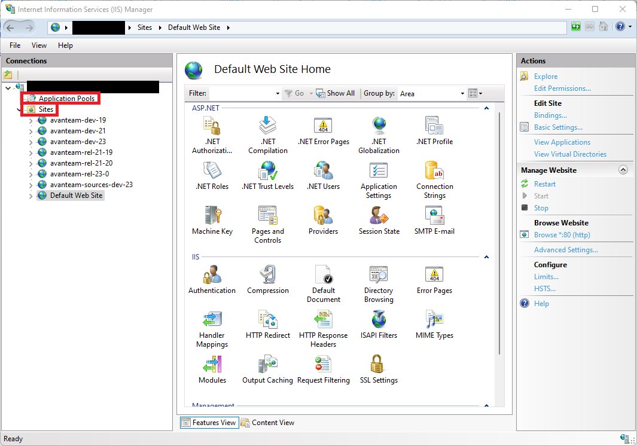Open the Directory Browsing icon
This screenshot has height=446, width=637.
click(378, 275)
